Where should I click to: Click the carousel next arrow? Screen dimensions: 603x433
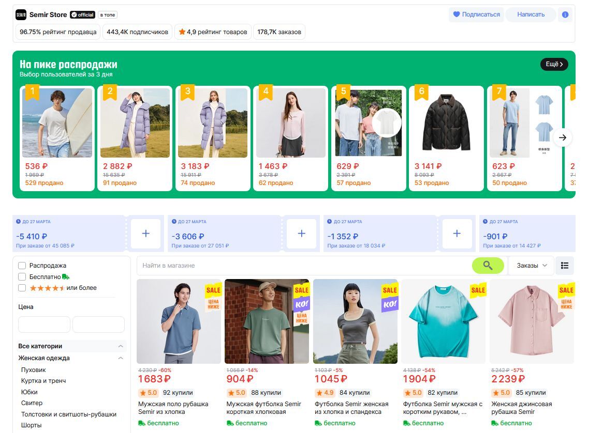click(563, 137)
